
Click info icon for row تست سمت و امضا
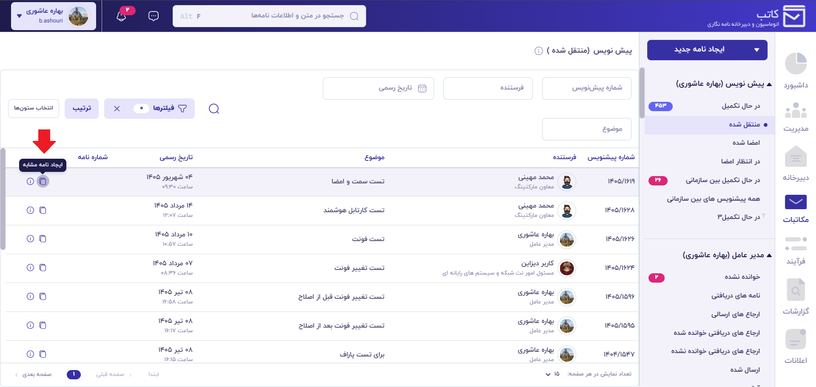click(30, 181)
